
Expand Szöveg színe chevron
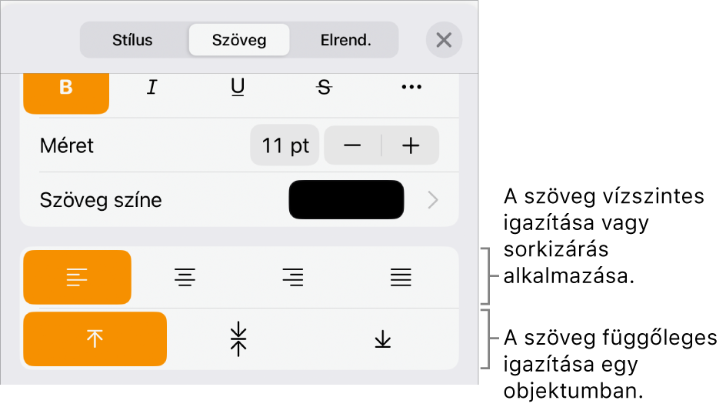tap(433, 201)
